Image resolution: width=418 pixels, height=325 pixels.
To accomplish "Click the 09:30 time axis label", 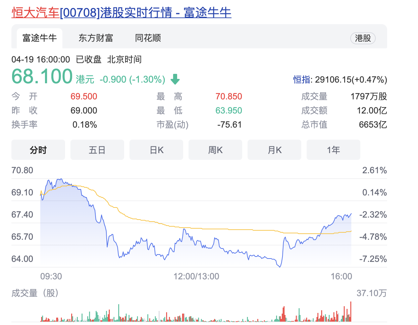I will [51, 277].
